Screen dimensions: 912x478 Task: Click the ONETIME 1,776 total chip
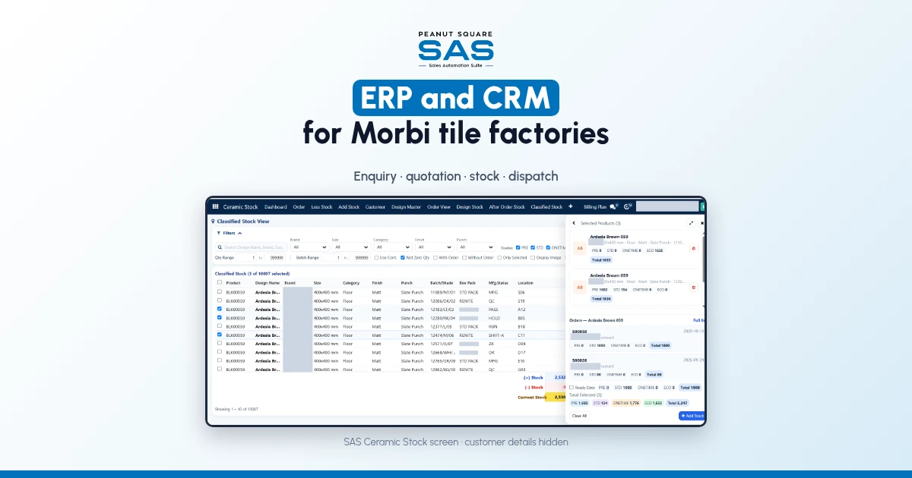pos(627,403)
